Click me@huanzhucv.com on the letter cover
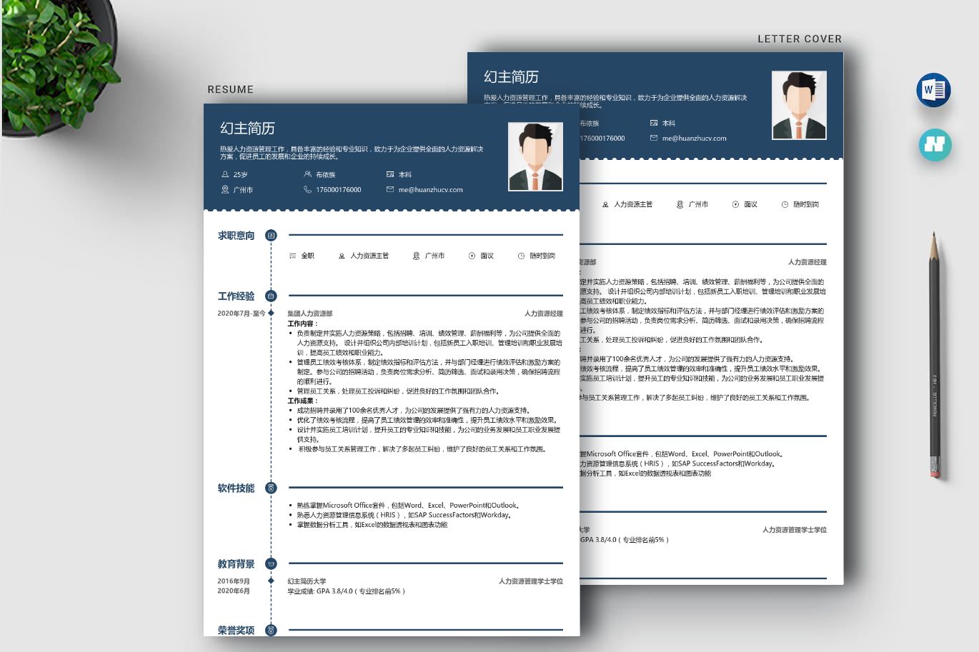This screenshot has width=979, height=652. pyautogui.click(x=694, y=139)
